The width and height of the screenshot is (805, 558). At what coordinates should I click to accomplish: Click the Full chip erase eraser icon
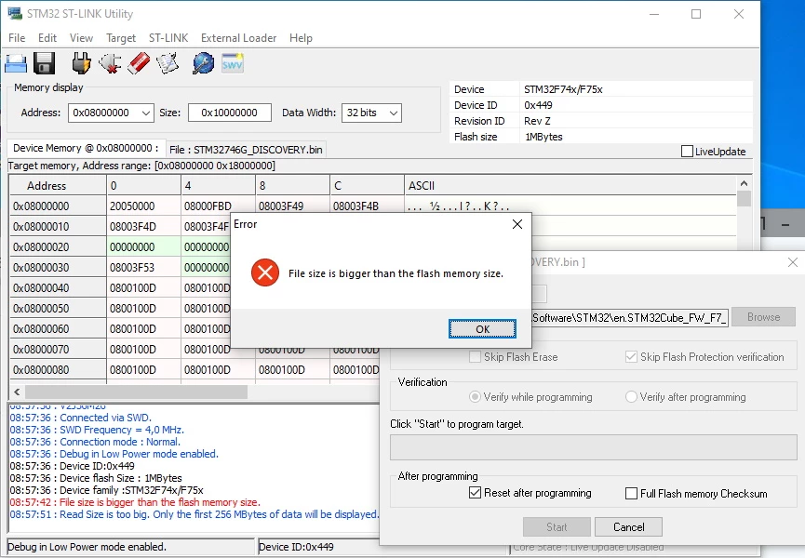click(x=139, y=63)
